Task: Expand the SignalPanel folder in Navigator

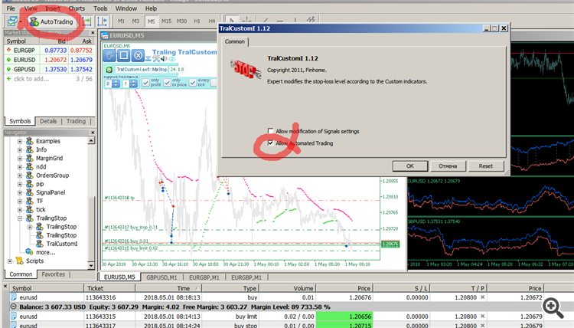Action: [x=20, y=192]
